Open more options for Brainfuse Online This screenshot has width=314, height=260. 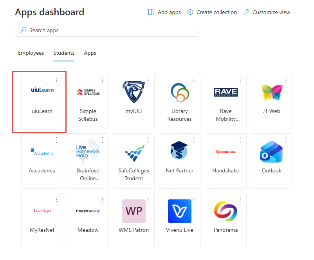(x=102, y=140)
